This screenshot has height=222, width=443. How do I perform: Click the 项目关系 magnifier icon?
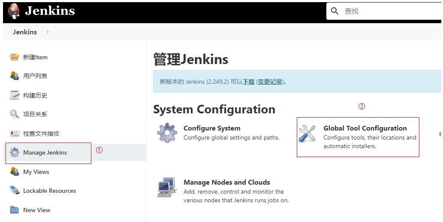(x=15, y=114)
